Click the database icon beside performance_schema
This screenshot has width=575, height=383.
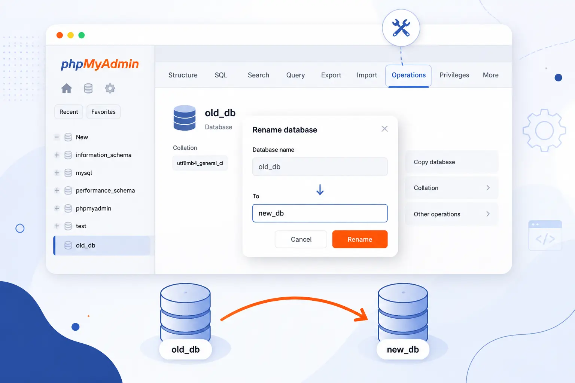point(68,190)
